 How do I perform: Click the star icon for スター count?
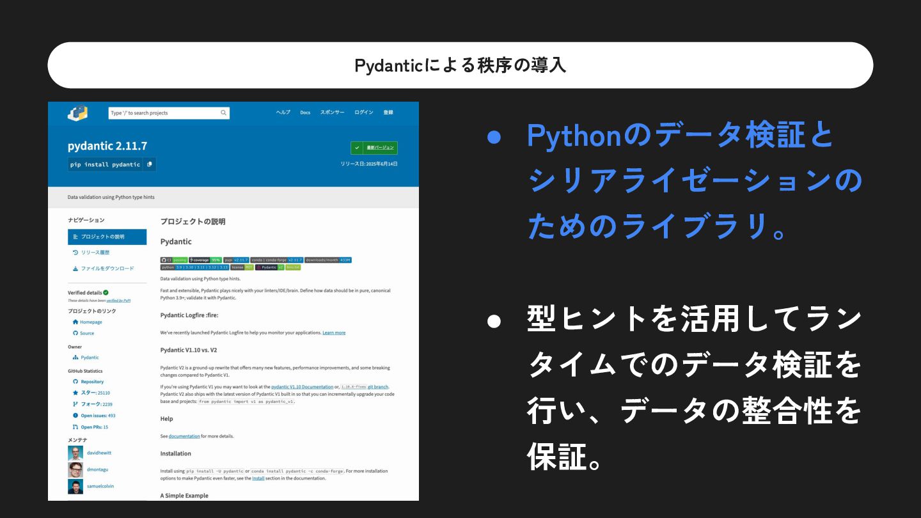click(75, 393)
